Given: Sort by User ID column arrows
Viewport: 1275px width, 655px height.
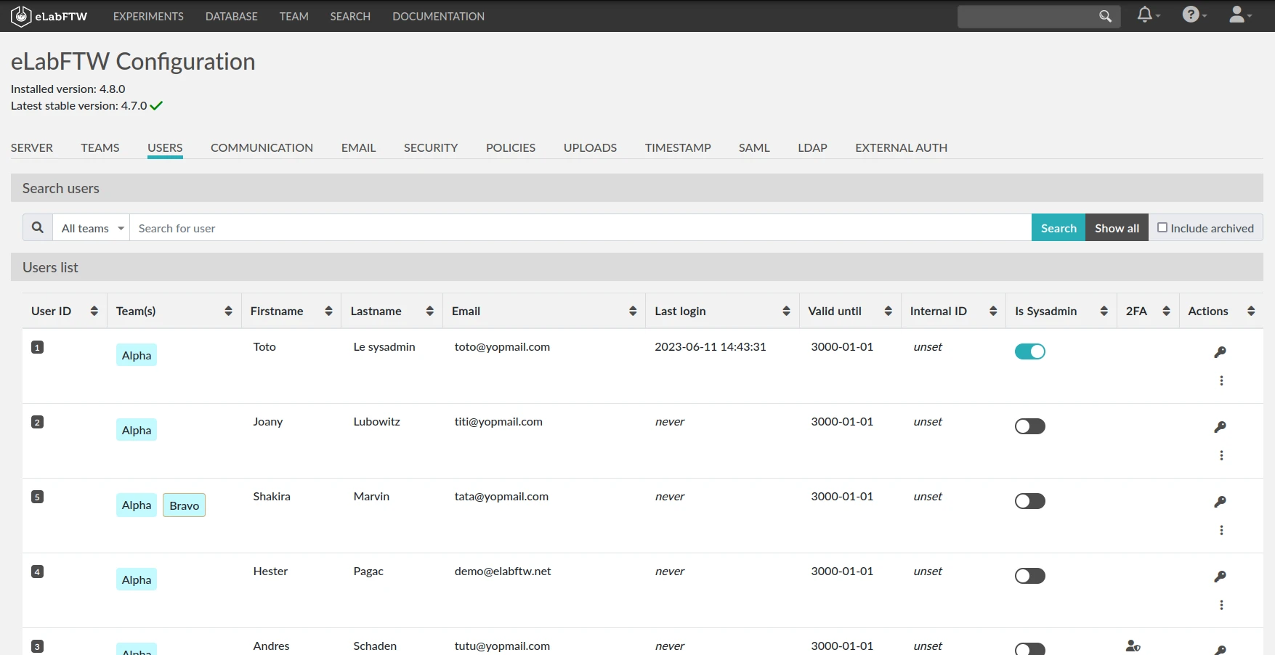Looking at the screenshot, I should [x=94, y=311].
